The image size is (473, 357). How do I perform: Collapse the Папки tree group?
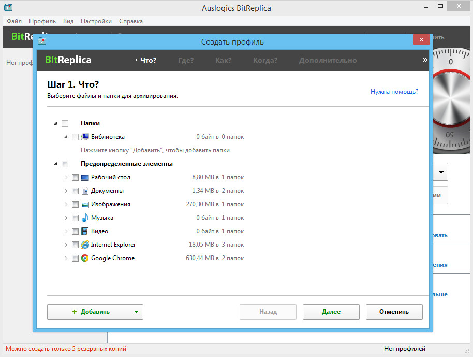click(55, 123)
